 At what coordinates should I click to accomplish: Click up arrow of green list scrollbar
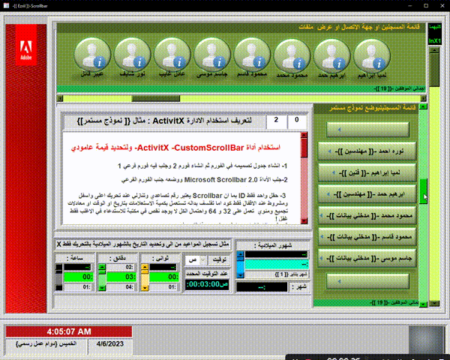click(x=423, y=106)
